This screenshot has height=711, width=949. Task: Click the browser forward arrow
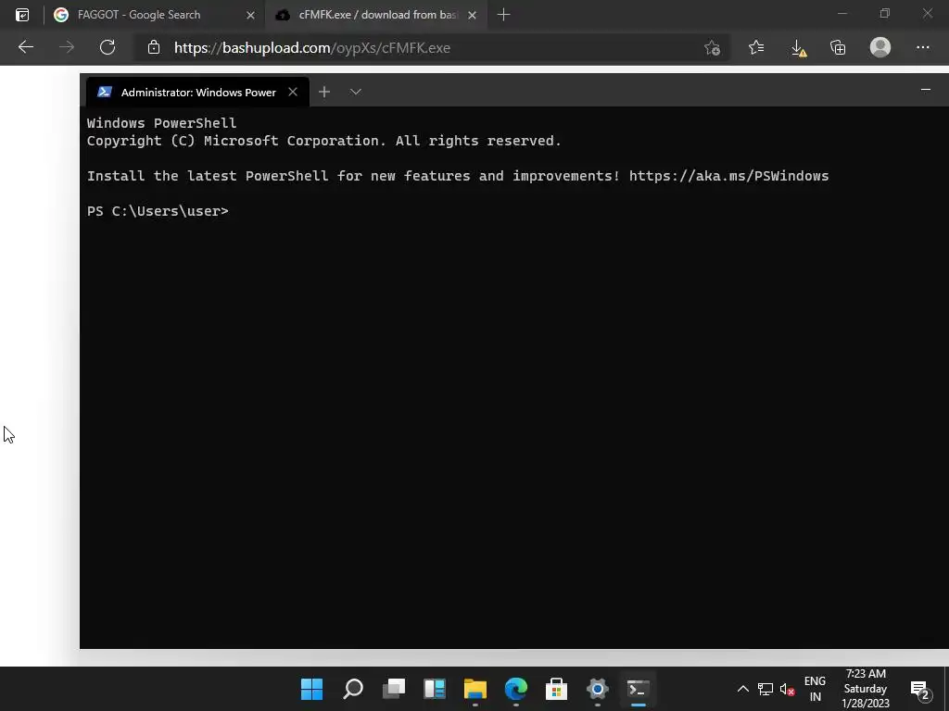point(67,47)
